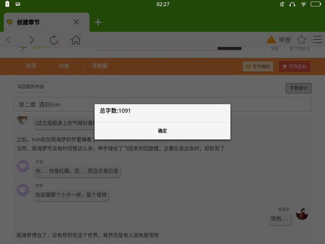Go back with the browser back arrow
The width and height of the screenshot is (325, 244).
9,40
